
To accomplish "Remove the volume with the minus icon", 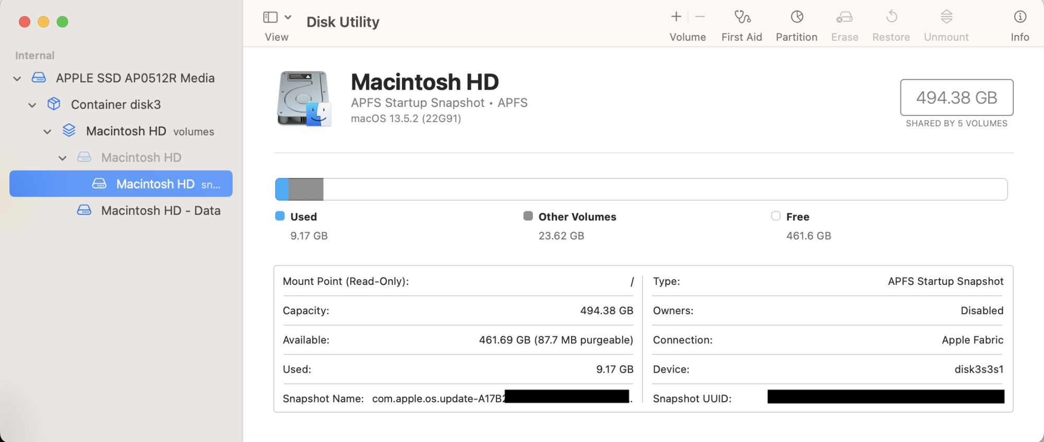I will coord(700,17).
